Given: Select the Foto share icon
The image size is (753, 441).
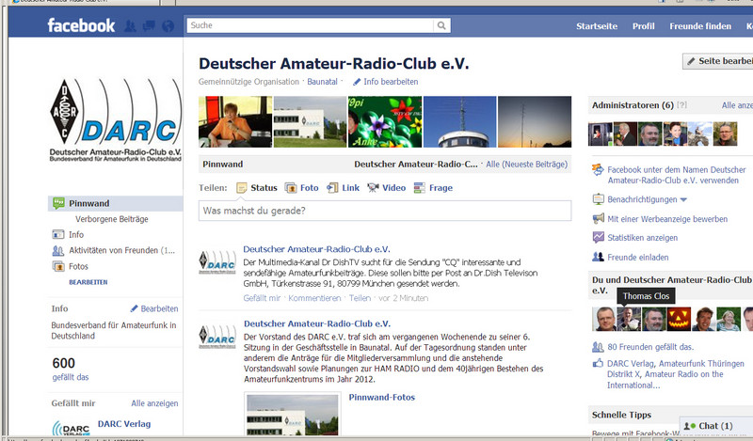Looking at the screenshot, I should [291, 188].
